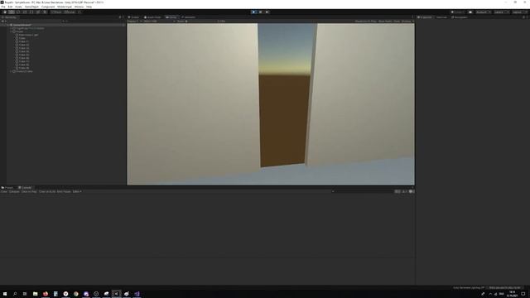Switch to the Hierarchy tab

(9, 17)
